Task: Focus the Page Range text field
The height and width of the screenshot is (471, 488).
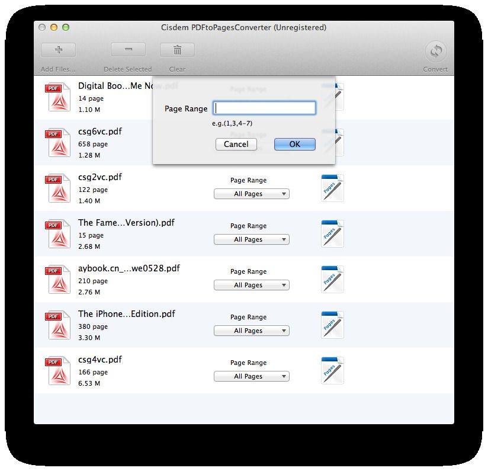Action: tap(264, 108)
